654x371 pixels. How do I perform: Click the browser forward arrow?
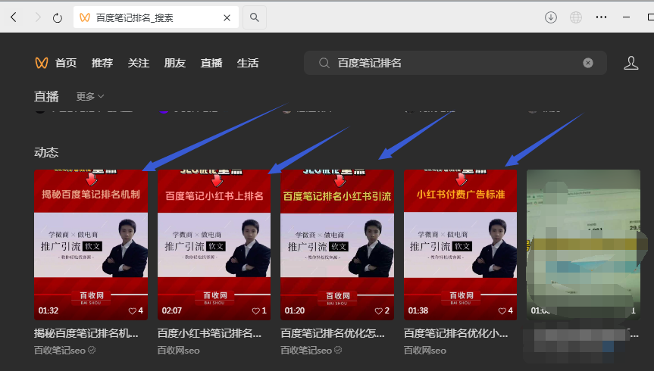coord(38,17)
